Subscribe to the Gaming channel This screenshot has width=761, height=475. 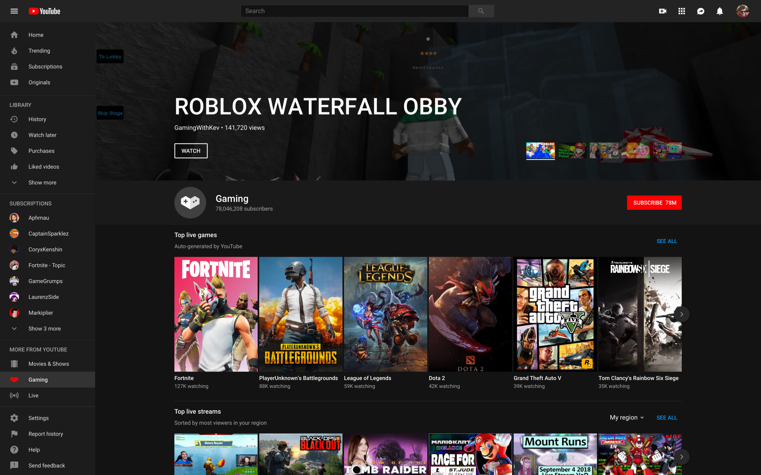click(x=654, y=203)
